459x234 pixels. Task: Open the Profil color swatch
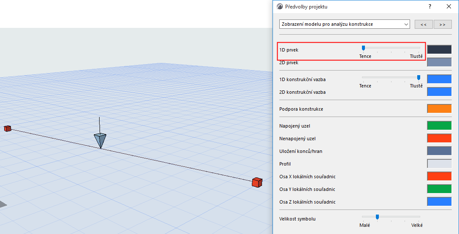pos(439,163)
